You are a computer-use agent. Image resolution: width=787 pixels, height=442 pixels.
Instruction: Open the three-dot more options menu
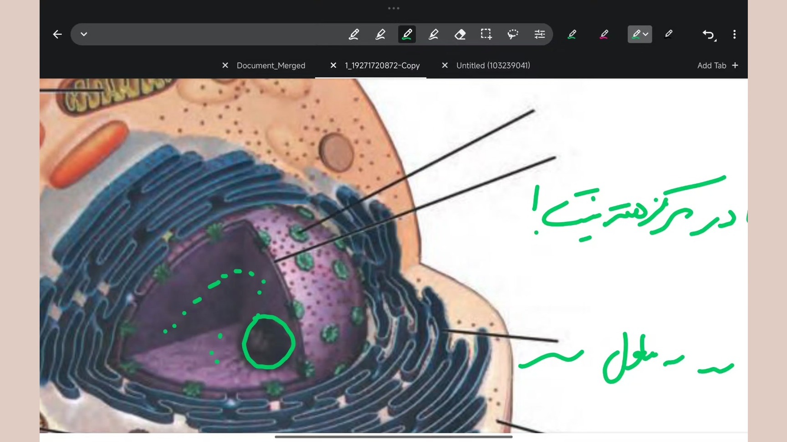point(734,34)
